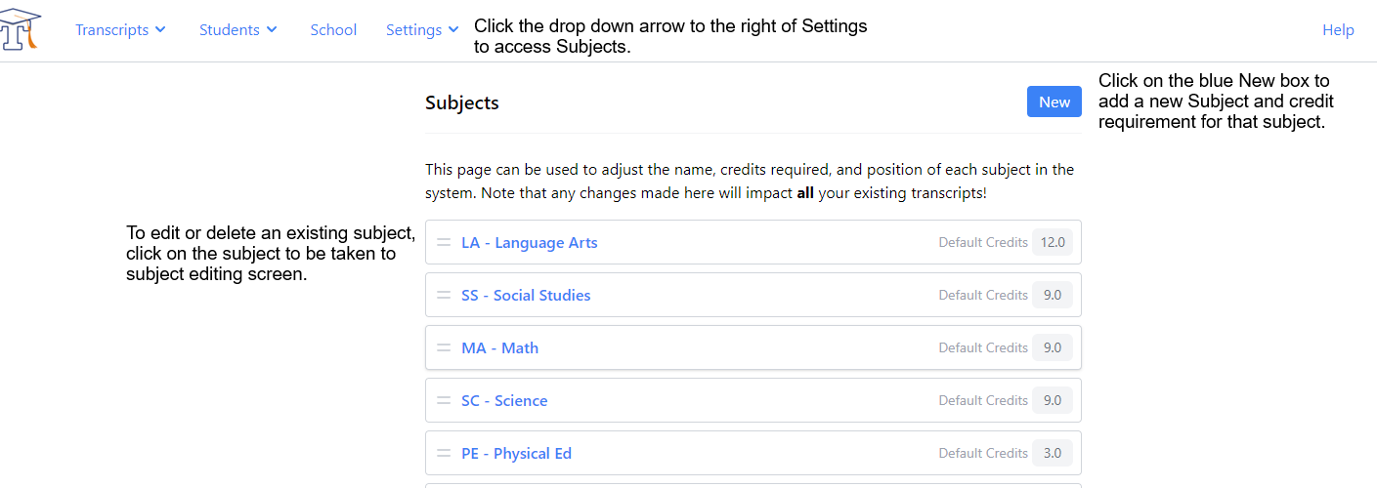1377x488 pixels.
Task: Select the SC - Science subject
Action: pyautogui.click(x=504, y=401)
